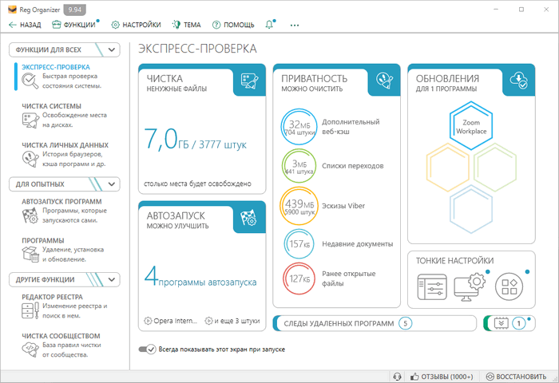The height and width of the screenshot is (383, 559).
Task: Open monitor with gear tweaks icon
Action: pos(470,286)
